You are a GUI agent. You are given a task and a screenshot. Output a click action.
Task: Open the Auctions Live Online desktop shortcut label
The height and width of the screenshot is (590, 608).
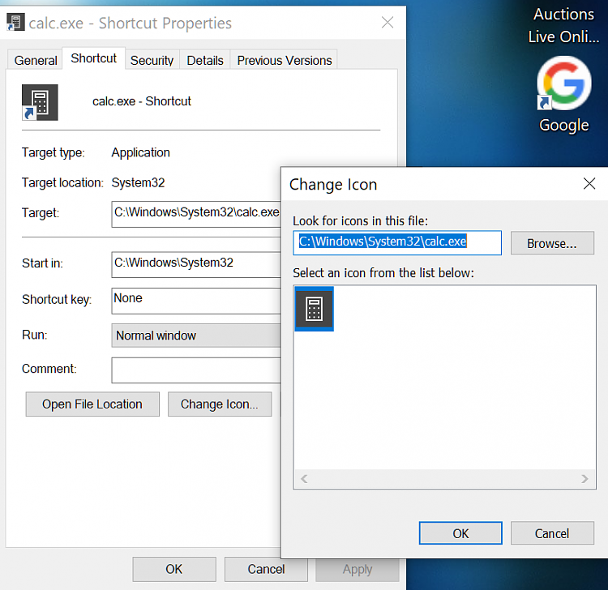point(563,25)
